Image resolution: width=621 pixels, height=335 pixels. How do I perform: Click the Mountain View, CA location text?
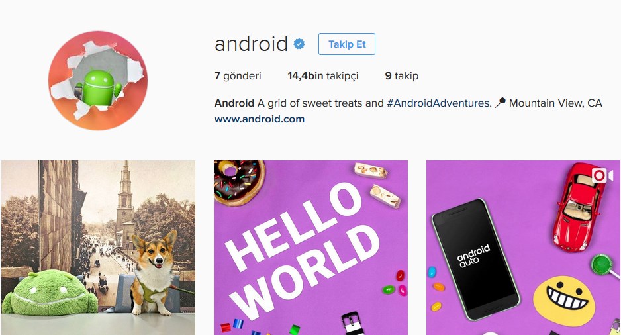(x=555, y=103)
